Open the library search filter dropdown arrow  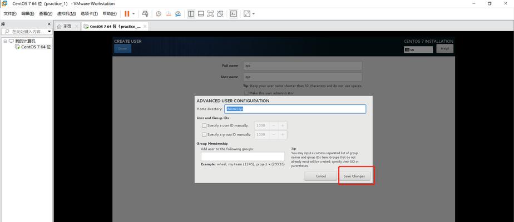pyautogui.click(x=50, y=32)
